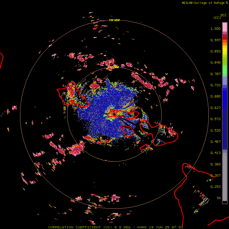Click the NEXLAB-College of DuPage title text

tap(203, 3)
